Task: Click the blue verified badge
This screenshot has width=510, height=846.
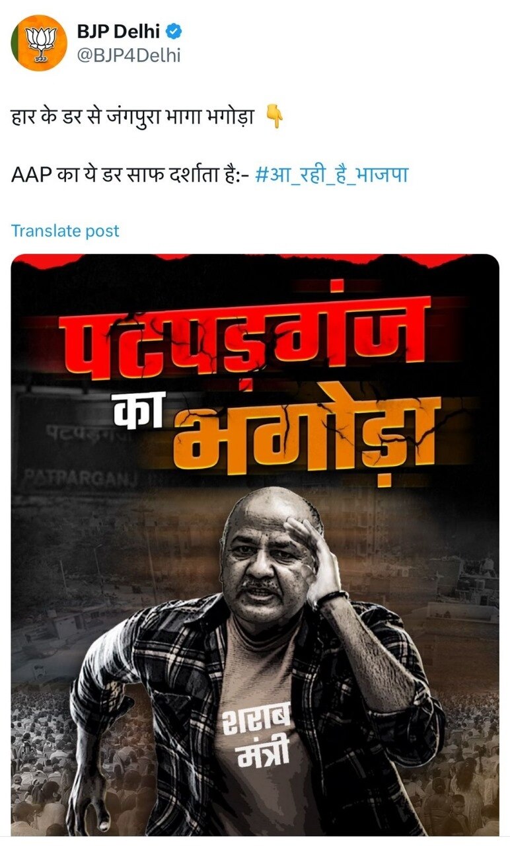Action: coord(174,30)
